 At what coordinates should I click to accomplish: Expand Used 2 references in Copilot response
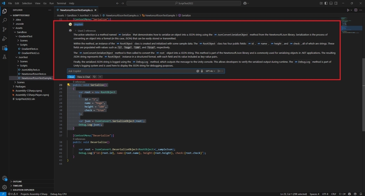[85, 31]
